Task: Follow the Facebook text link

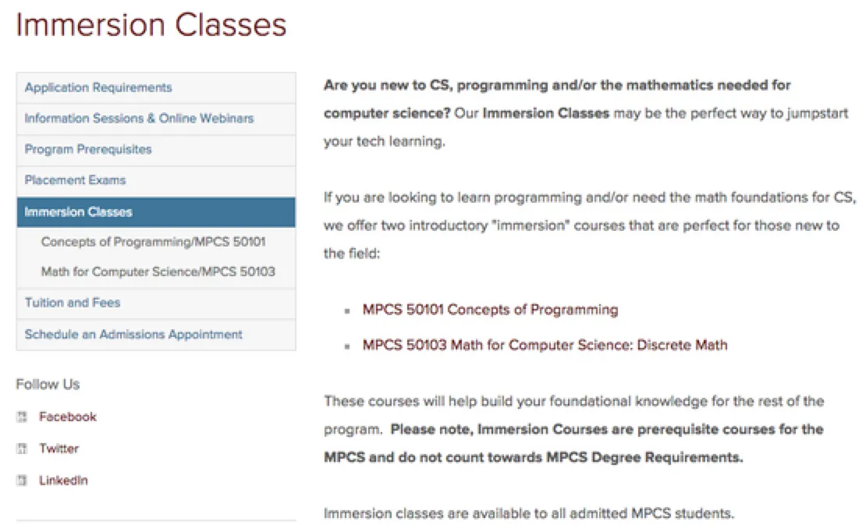Action: click(68, 417)
